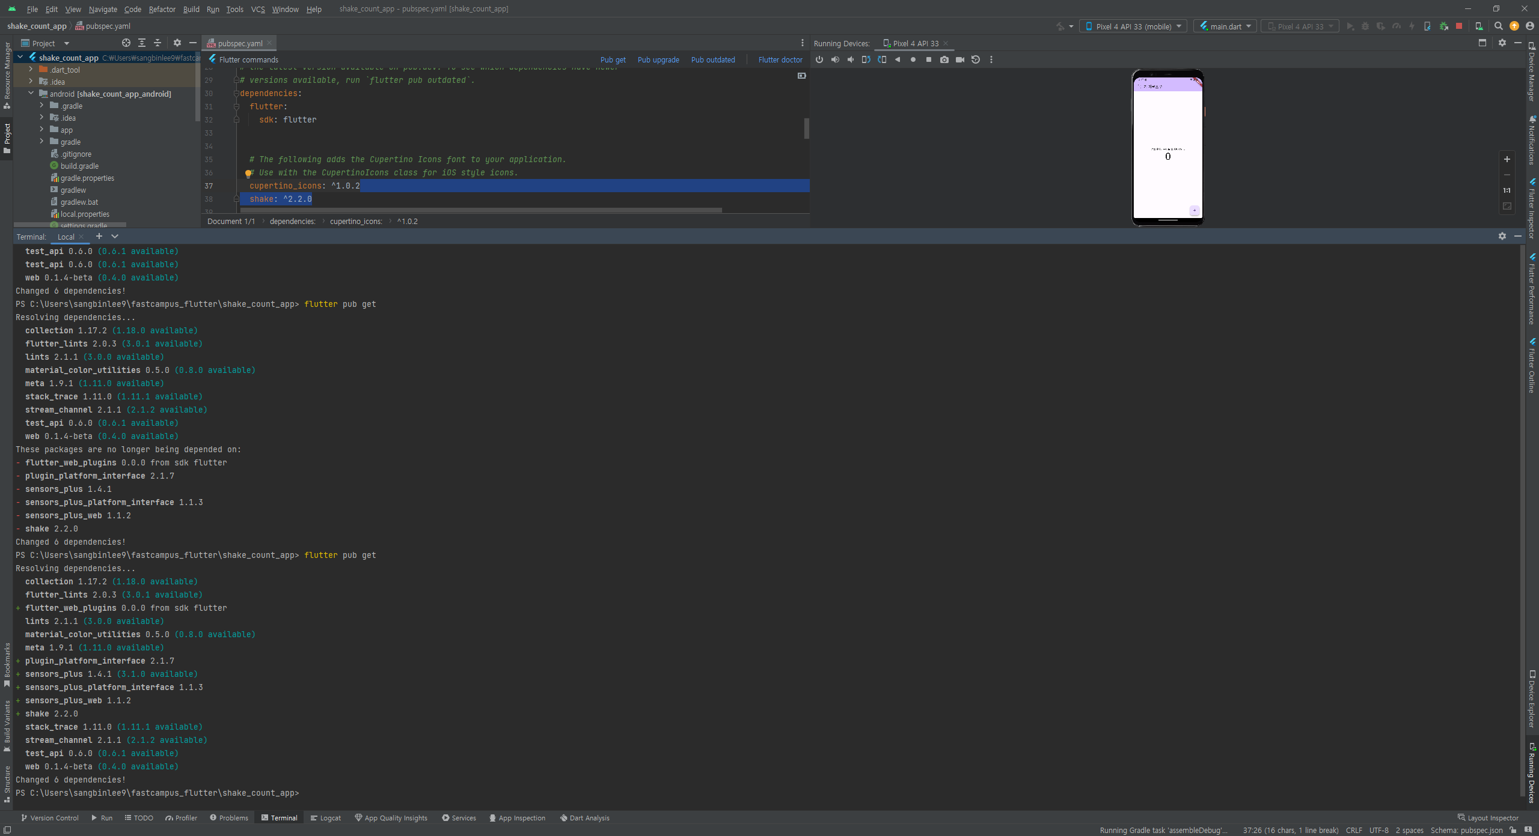The width and height of the screenshot is (1539, 836).
Task: Open the Search Everywhere magnifier
Action: click(x=1499, y=26)
